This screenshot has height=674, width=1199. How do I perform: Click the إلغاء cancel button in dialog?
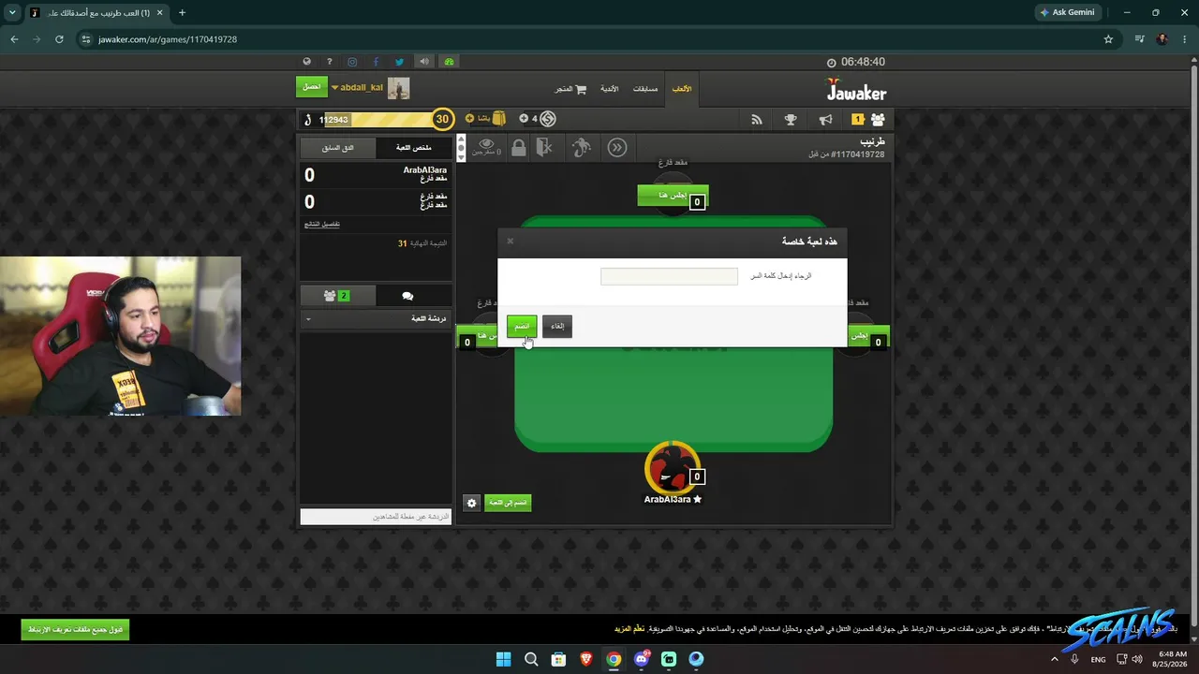pyautogui.click(x=557, y=326)
